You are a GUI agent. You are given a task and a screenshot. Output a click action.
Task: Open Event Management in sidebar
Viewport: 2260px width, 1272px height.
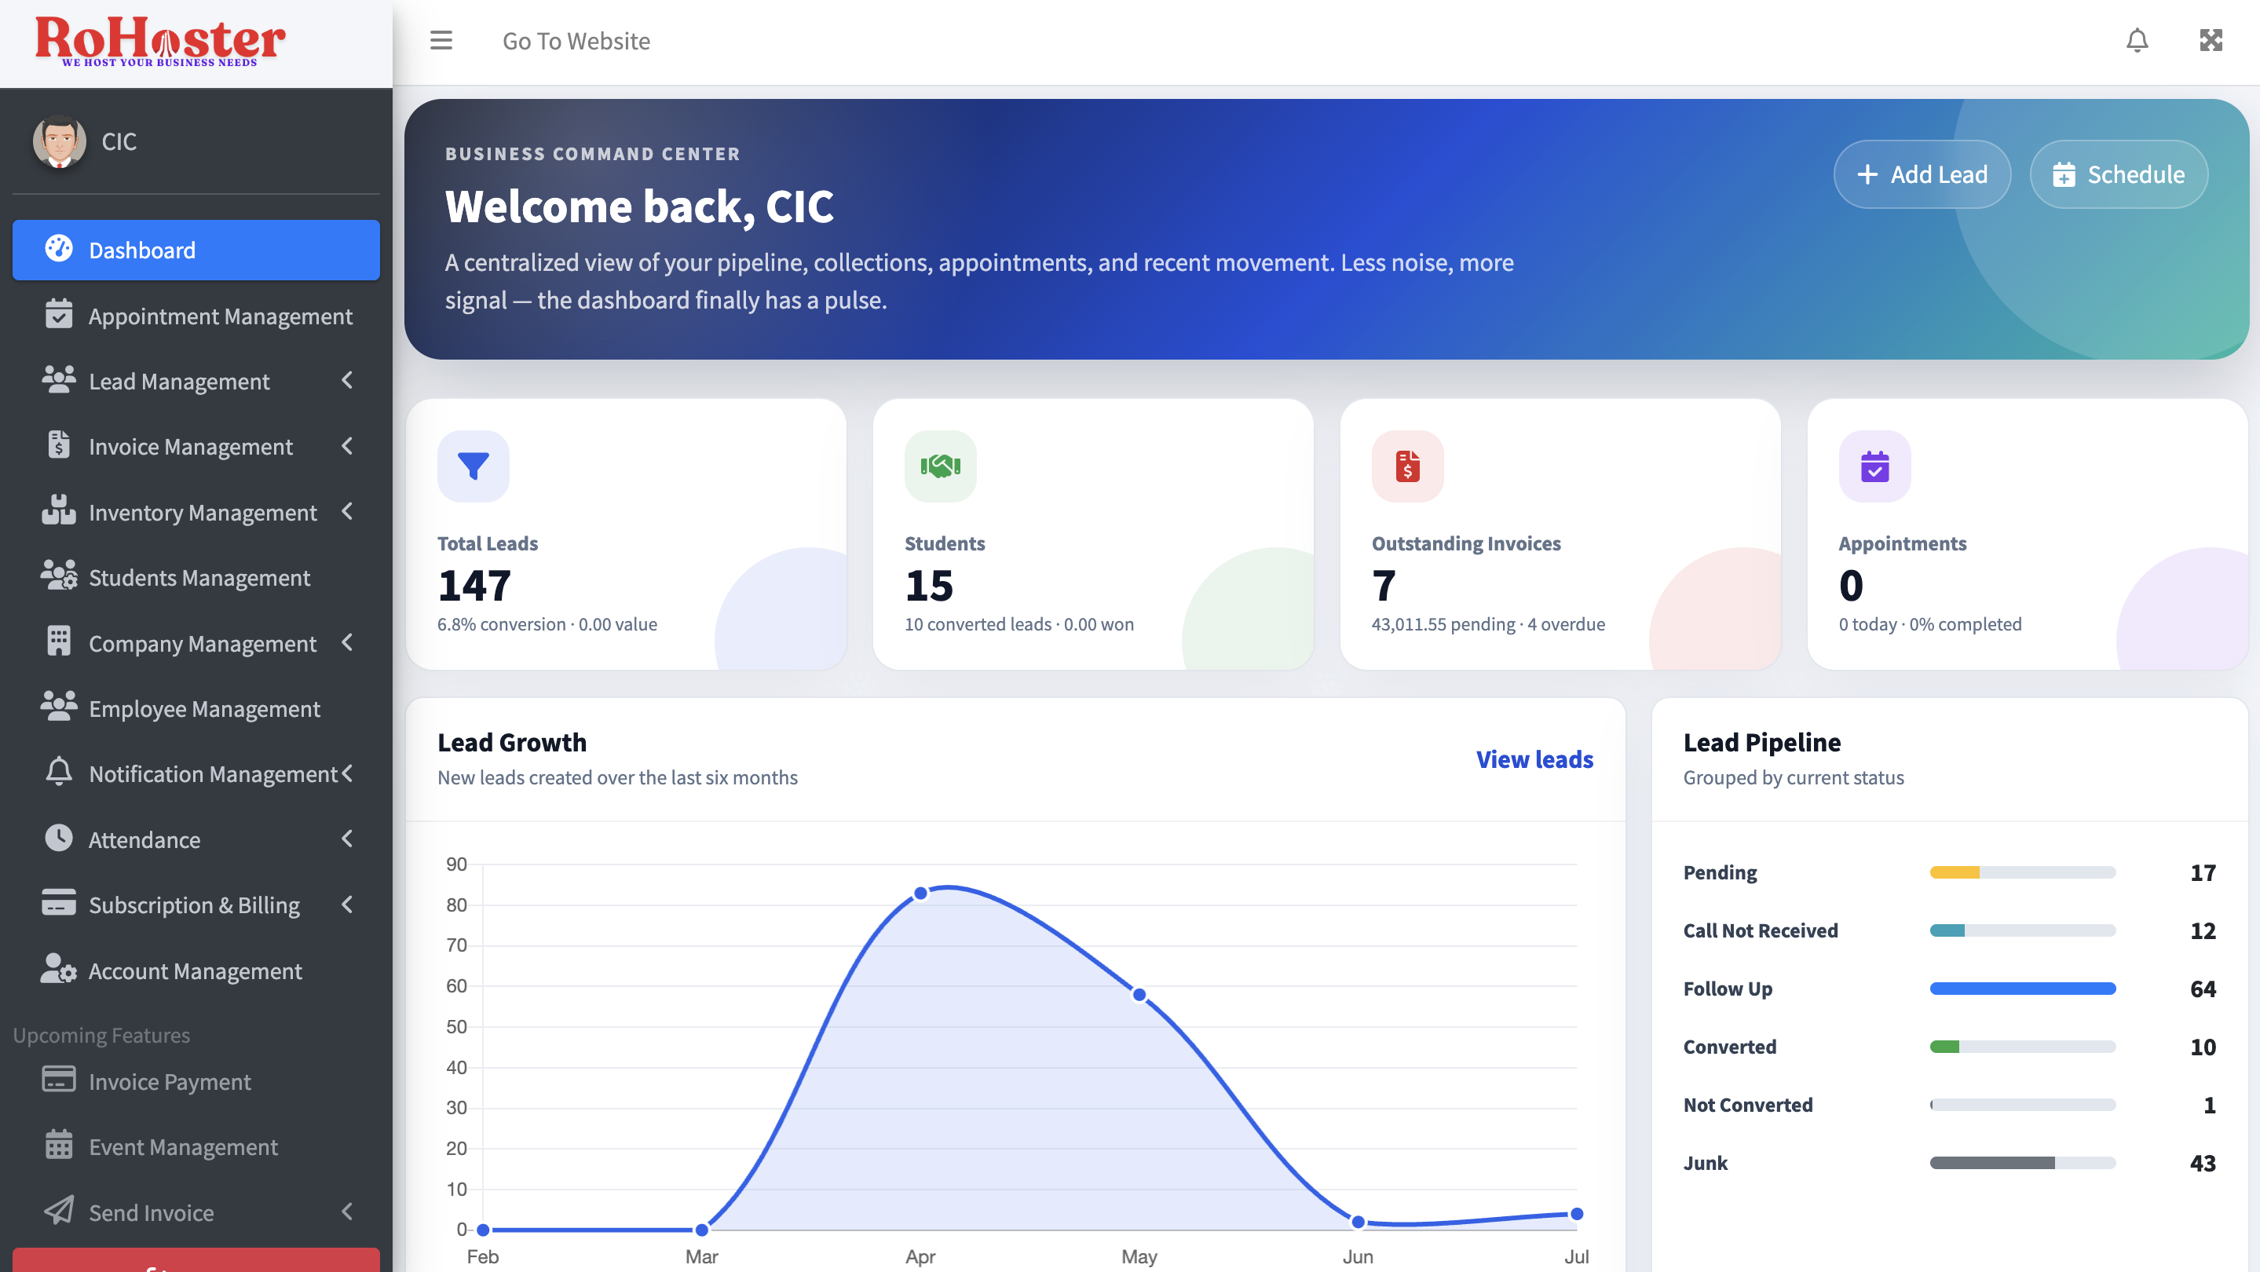tap(196, 1146)
